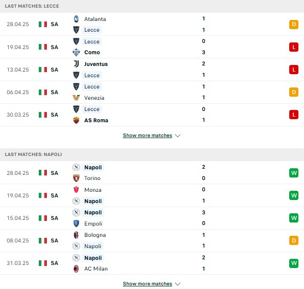Open the Lecce vs Como match row

pos(152,47)
